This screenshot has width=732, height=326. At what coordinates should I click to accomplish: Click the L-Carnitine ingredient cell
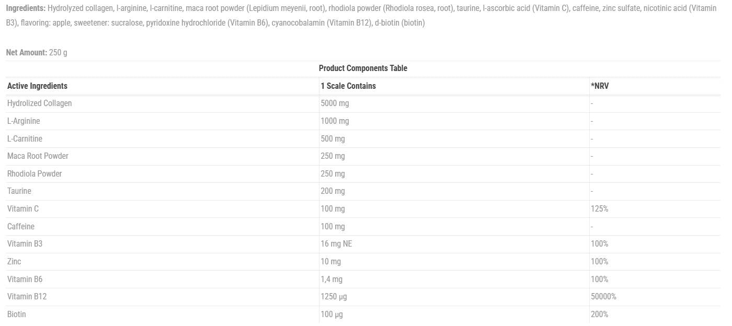click(x=25, y=138)
